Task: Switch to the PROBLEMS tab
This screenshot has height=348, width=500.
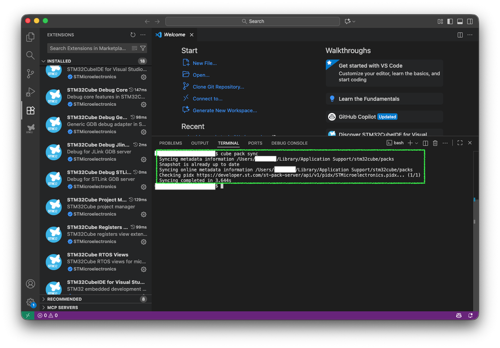Action: pyautogui.click(x=171, y=143)
